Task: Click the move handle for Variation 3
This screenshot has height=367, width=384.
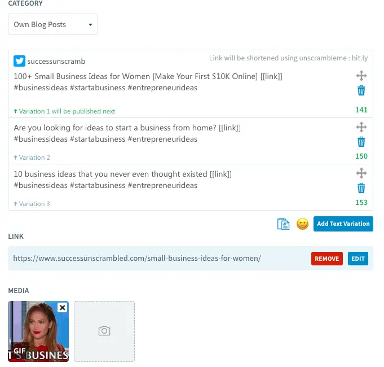Action: pyautogui.click(x=361, y=173)
